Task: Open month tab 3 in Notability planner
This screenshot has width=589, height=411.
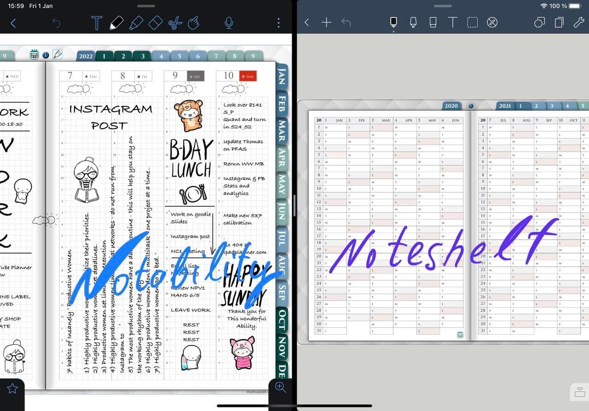Action: (143, 56)
